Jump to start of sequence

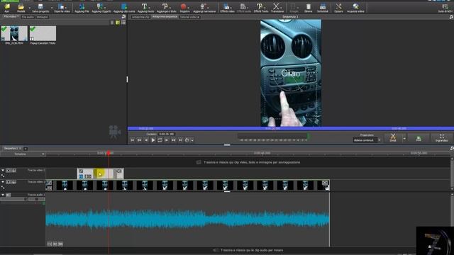pyautogui.click(x=133, y=140)
